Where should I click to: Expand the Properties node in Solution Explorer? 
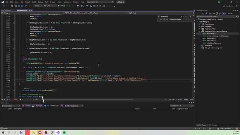[x=200, y=27]
